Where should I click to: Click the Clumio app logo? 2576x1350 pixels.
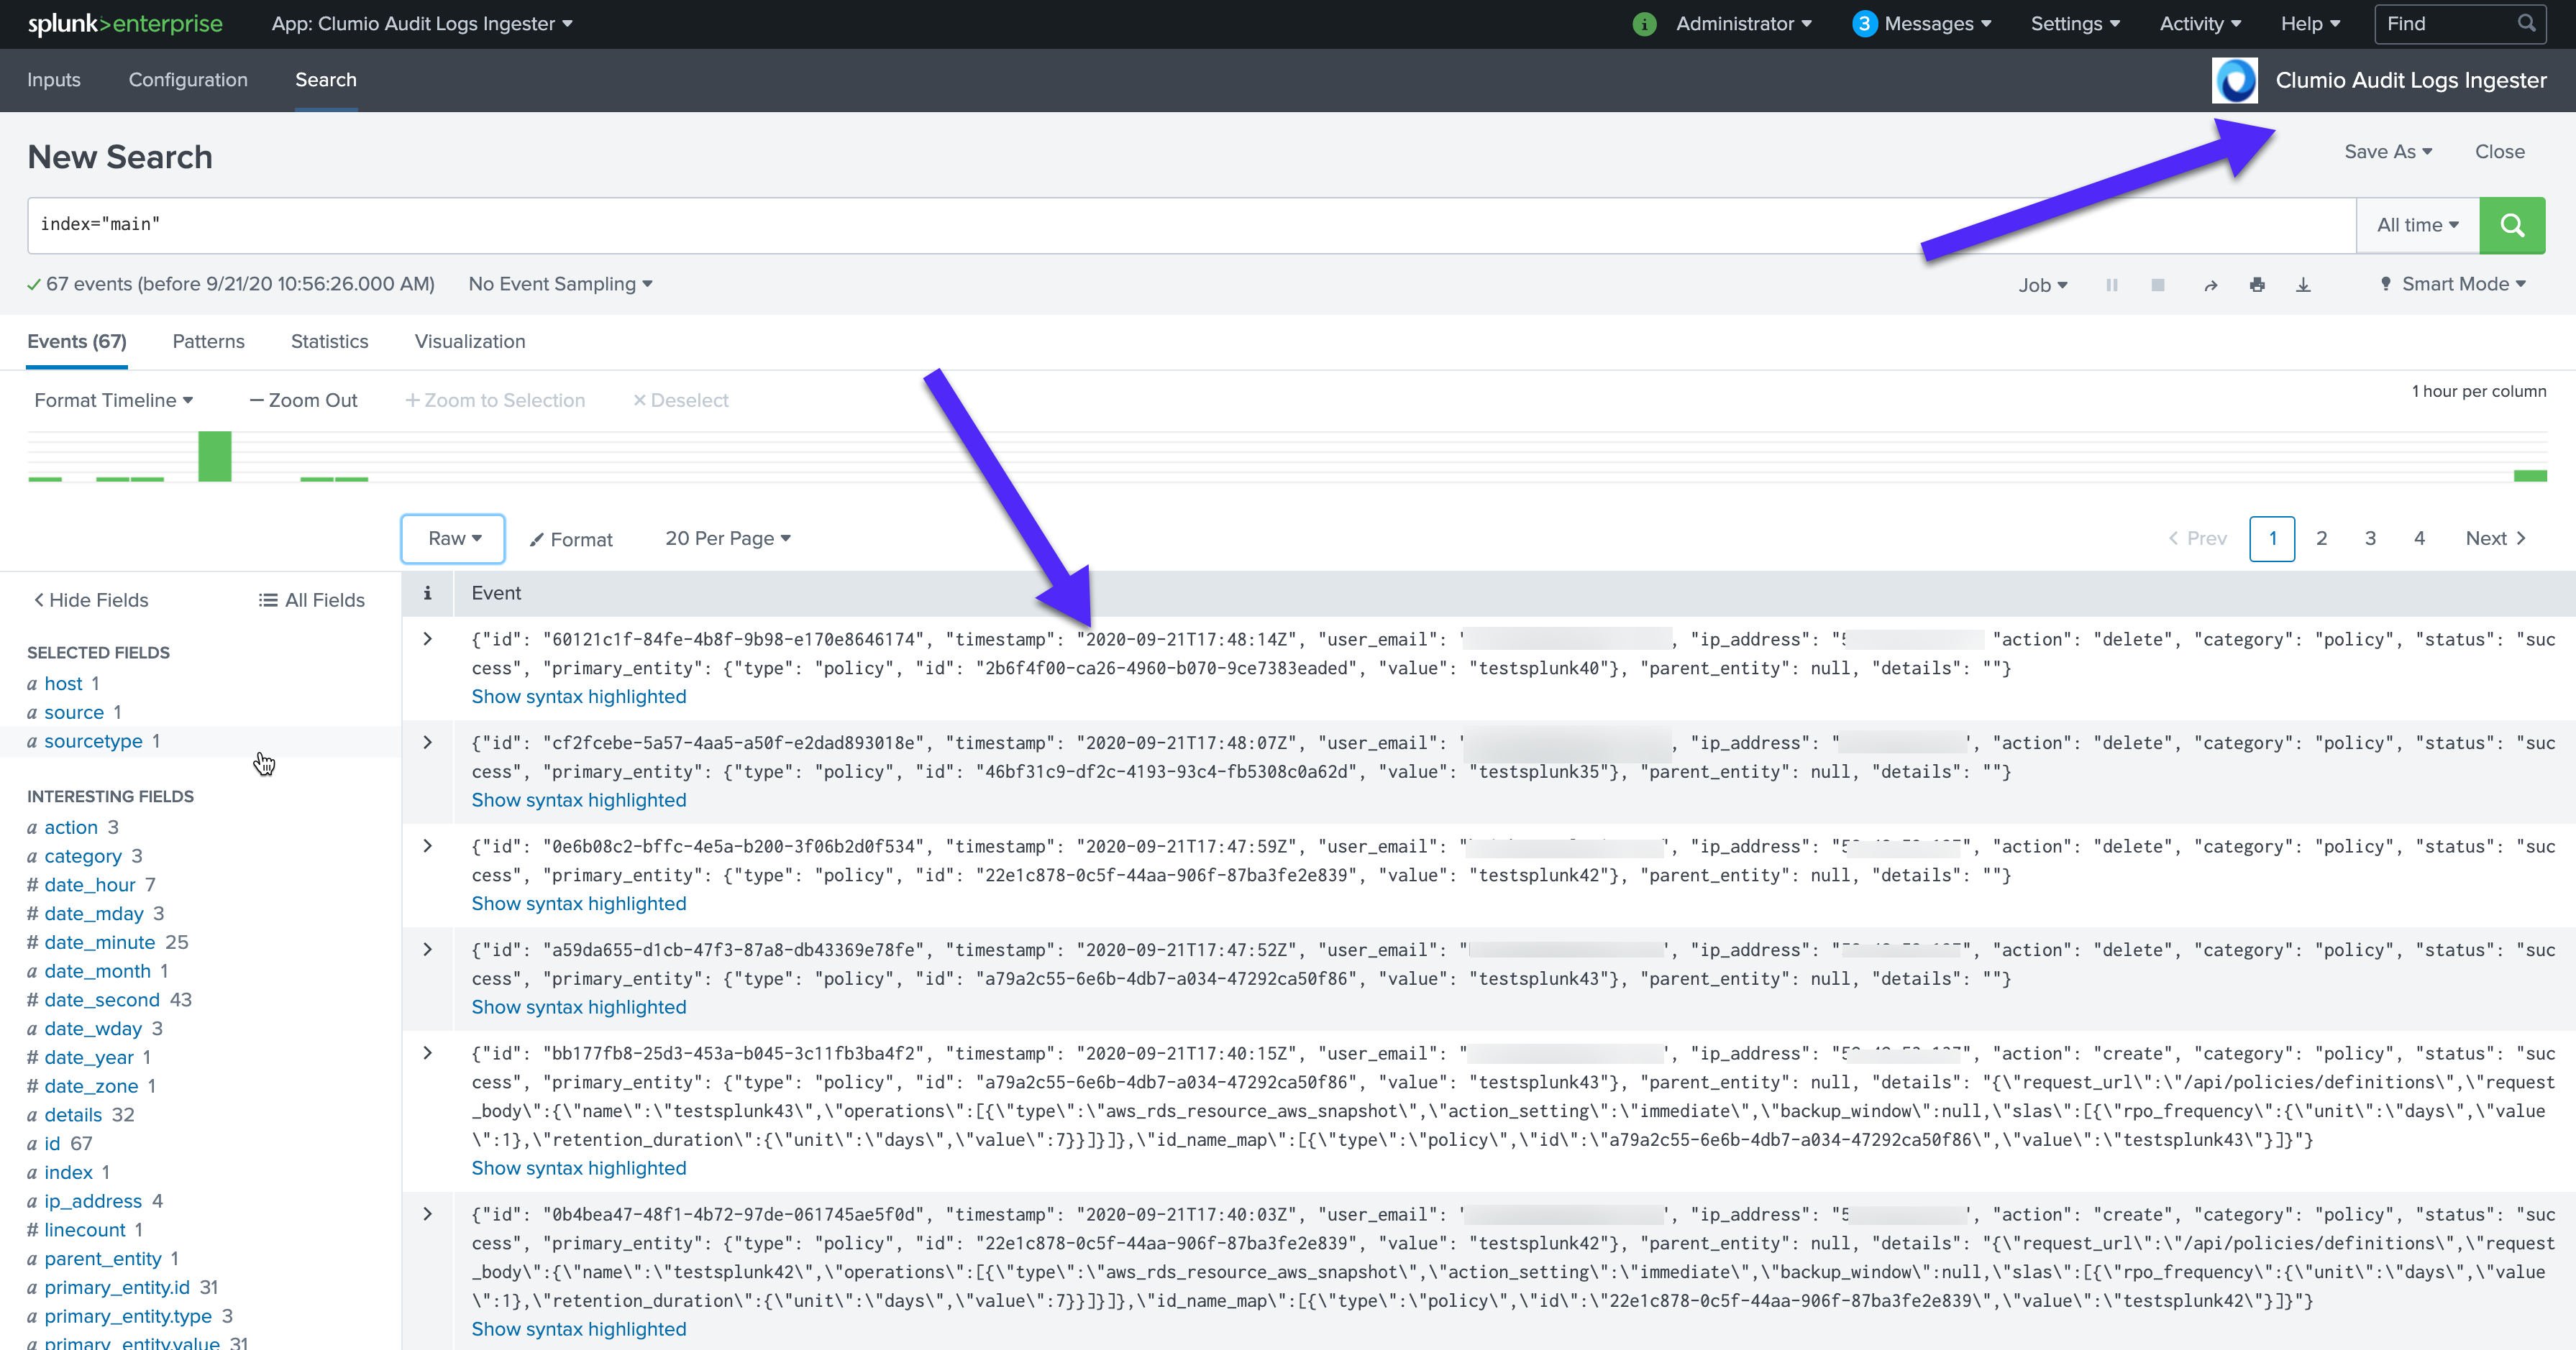[2235, 80]
